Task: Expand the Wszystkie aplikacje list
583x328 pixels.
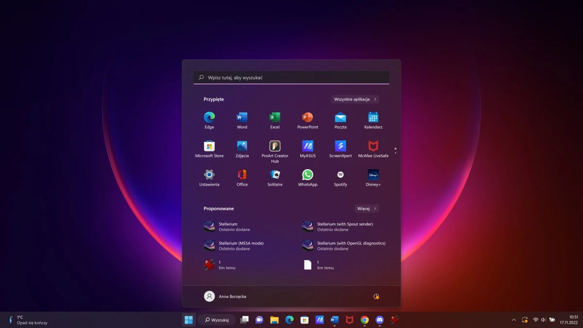Action: (x=355, y=99)
